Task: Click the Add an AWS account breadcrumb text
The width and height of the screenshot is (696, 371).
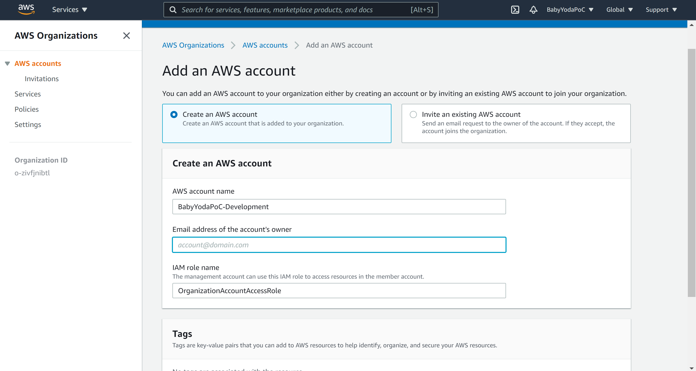Action: [x=339, y=45]
